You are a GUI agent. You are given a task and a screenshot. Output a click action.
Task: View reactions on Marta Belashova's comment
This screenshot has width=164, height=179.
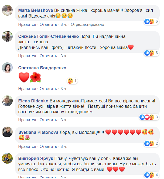click(x=151, y=22)
